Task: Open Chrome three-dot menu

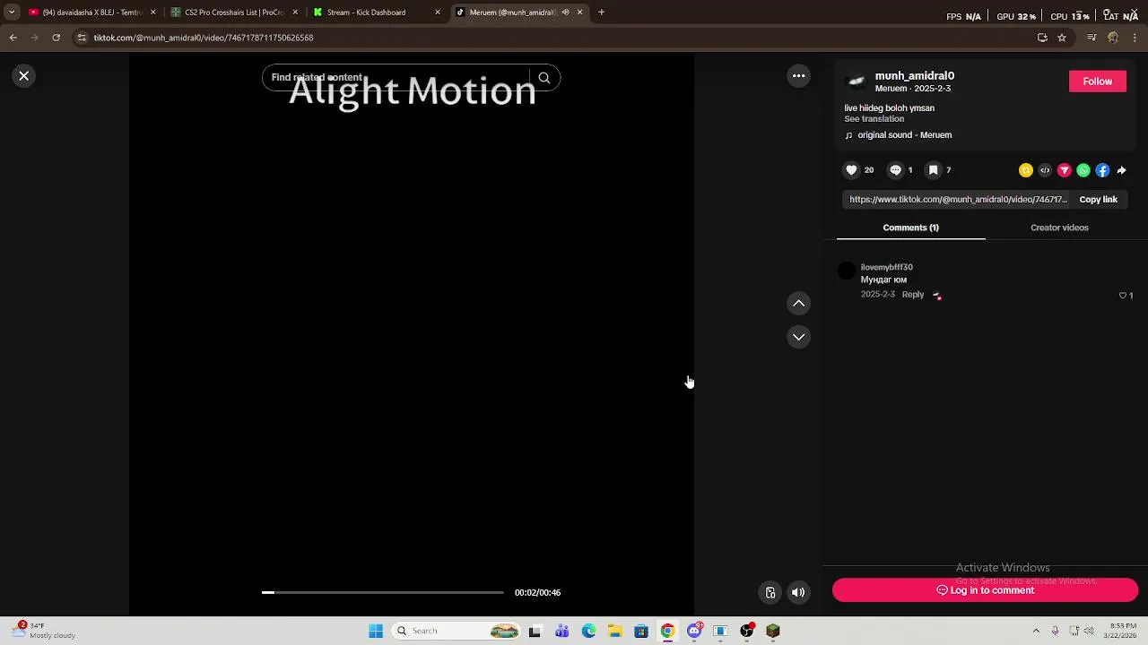Action: pos(1135,38)
